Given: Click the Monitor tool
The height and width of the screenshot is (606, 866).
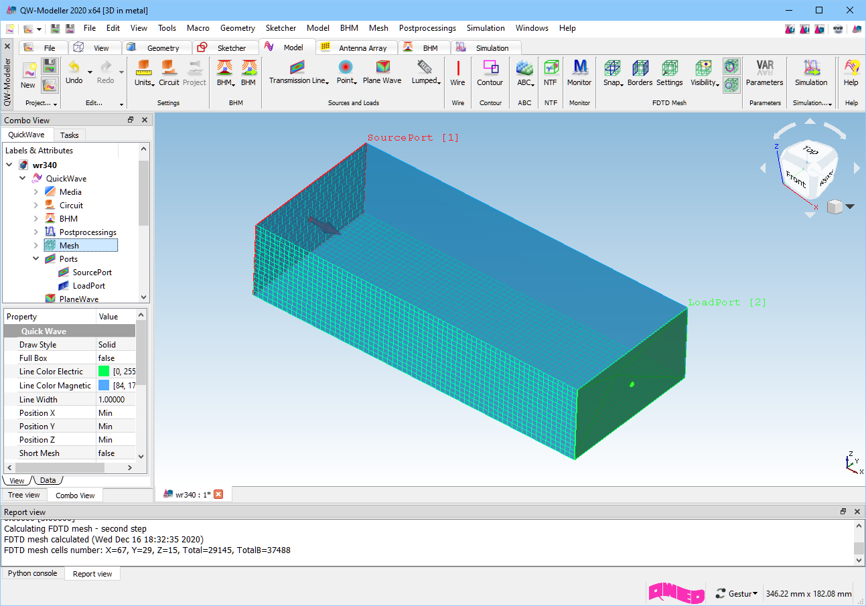Looking at the screenshot, I should pos(579,73).
